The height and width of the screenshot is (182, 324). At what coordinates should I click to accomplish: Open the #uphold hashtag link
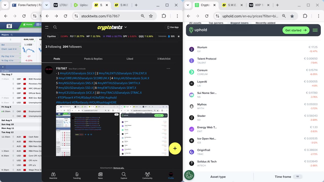[x=111, y=97]
